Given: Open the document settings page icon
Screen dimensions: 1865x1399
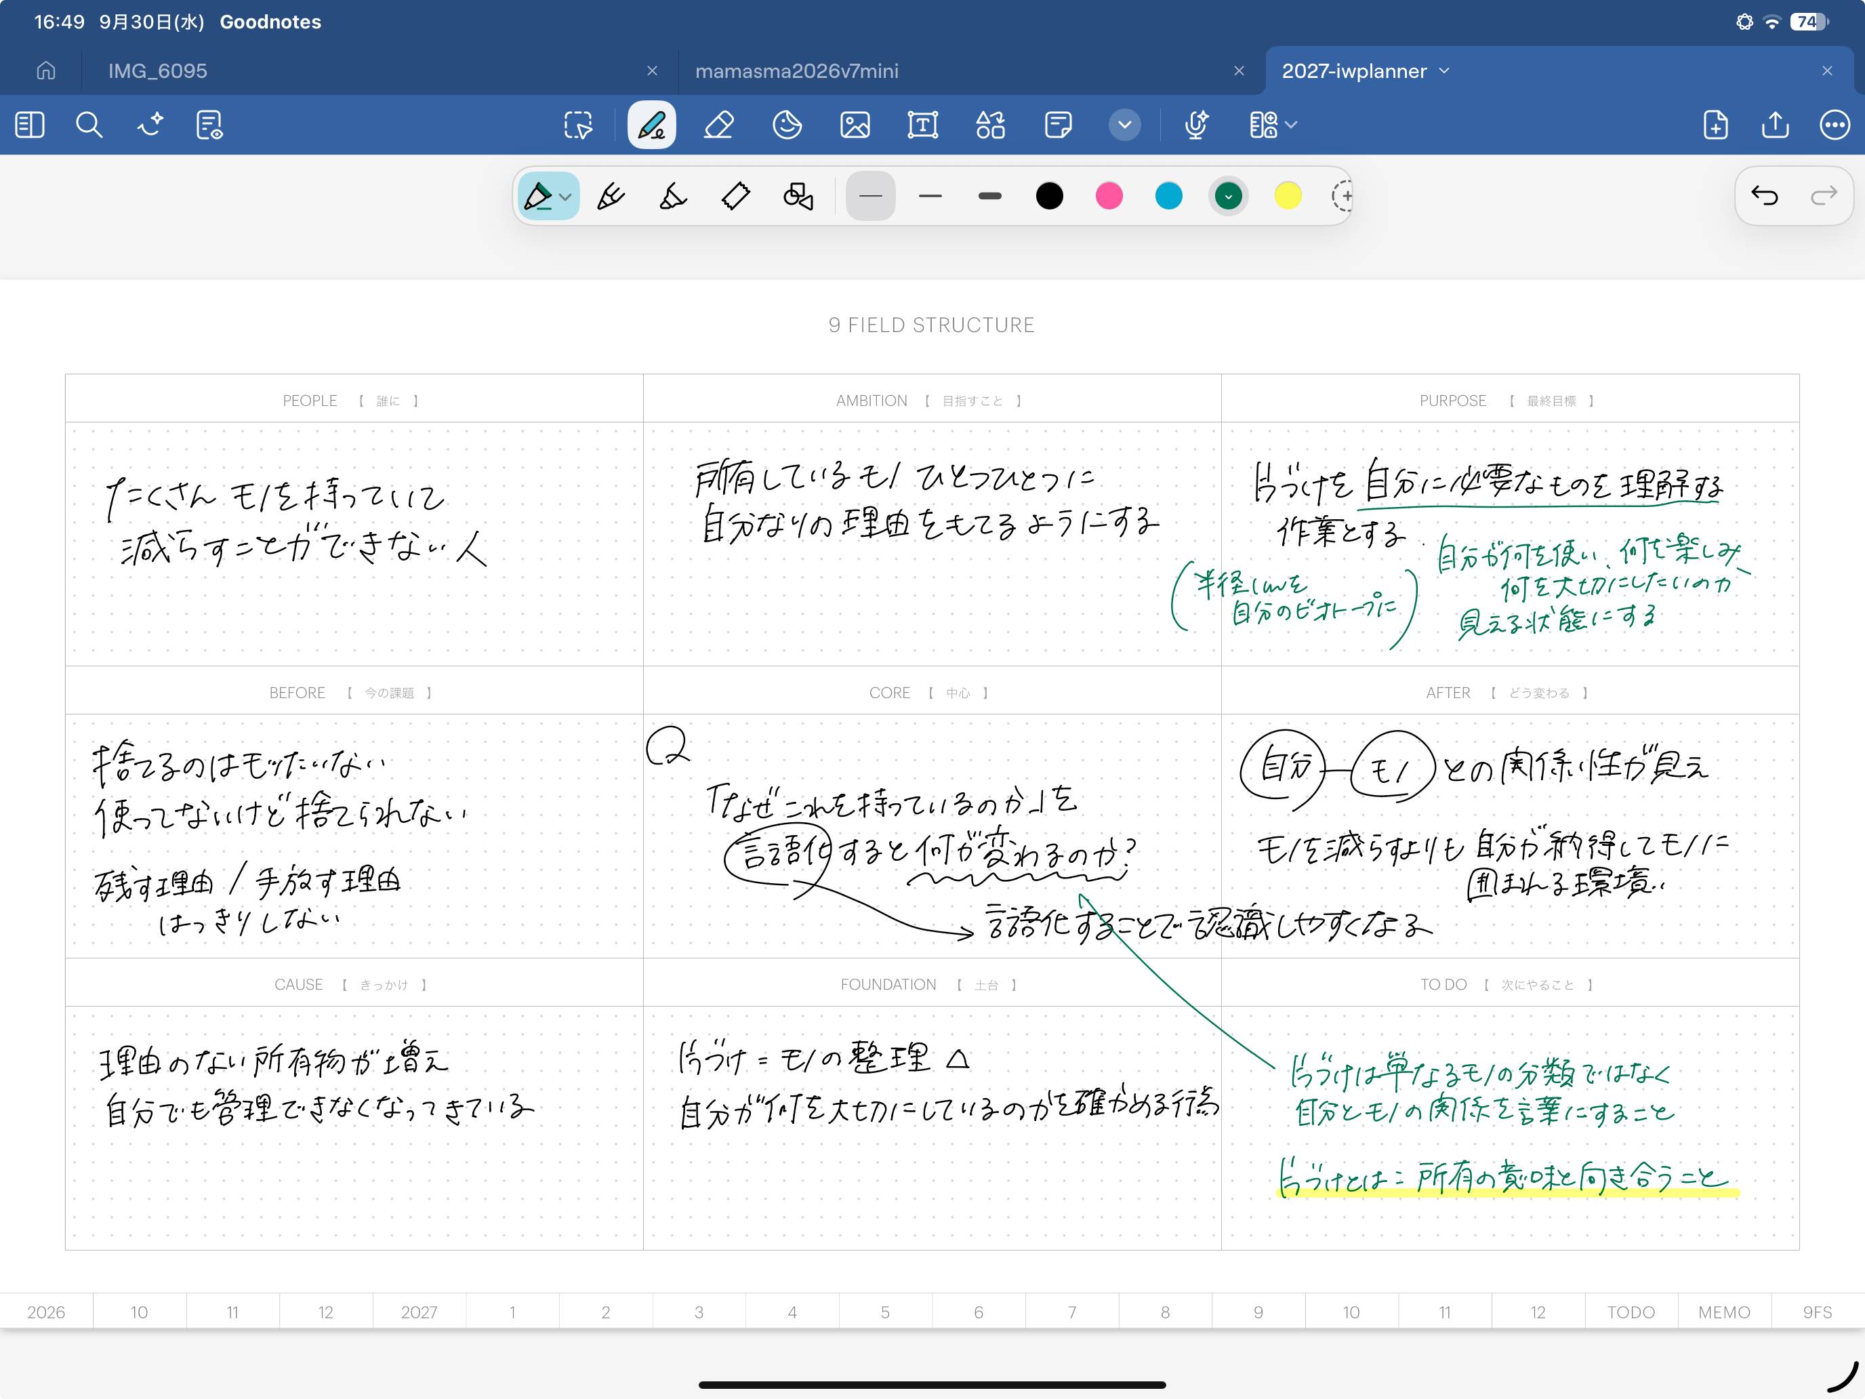Looking at the screenshot, I should click(x=209, y=125).
